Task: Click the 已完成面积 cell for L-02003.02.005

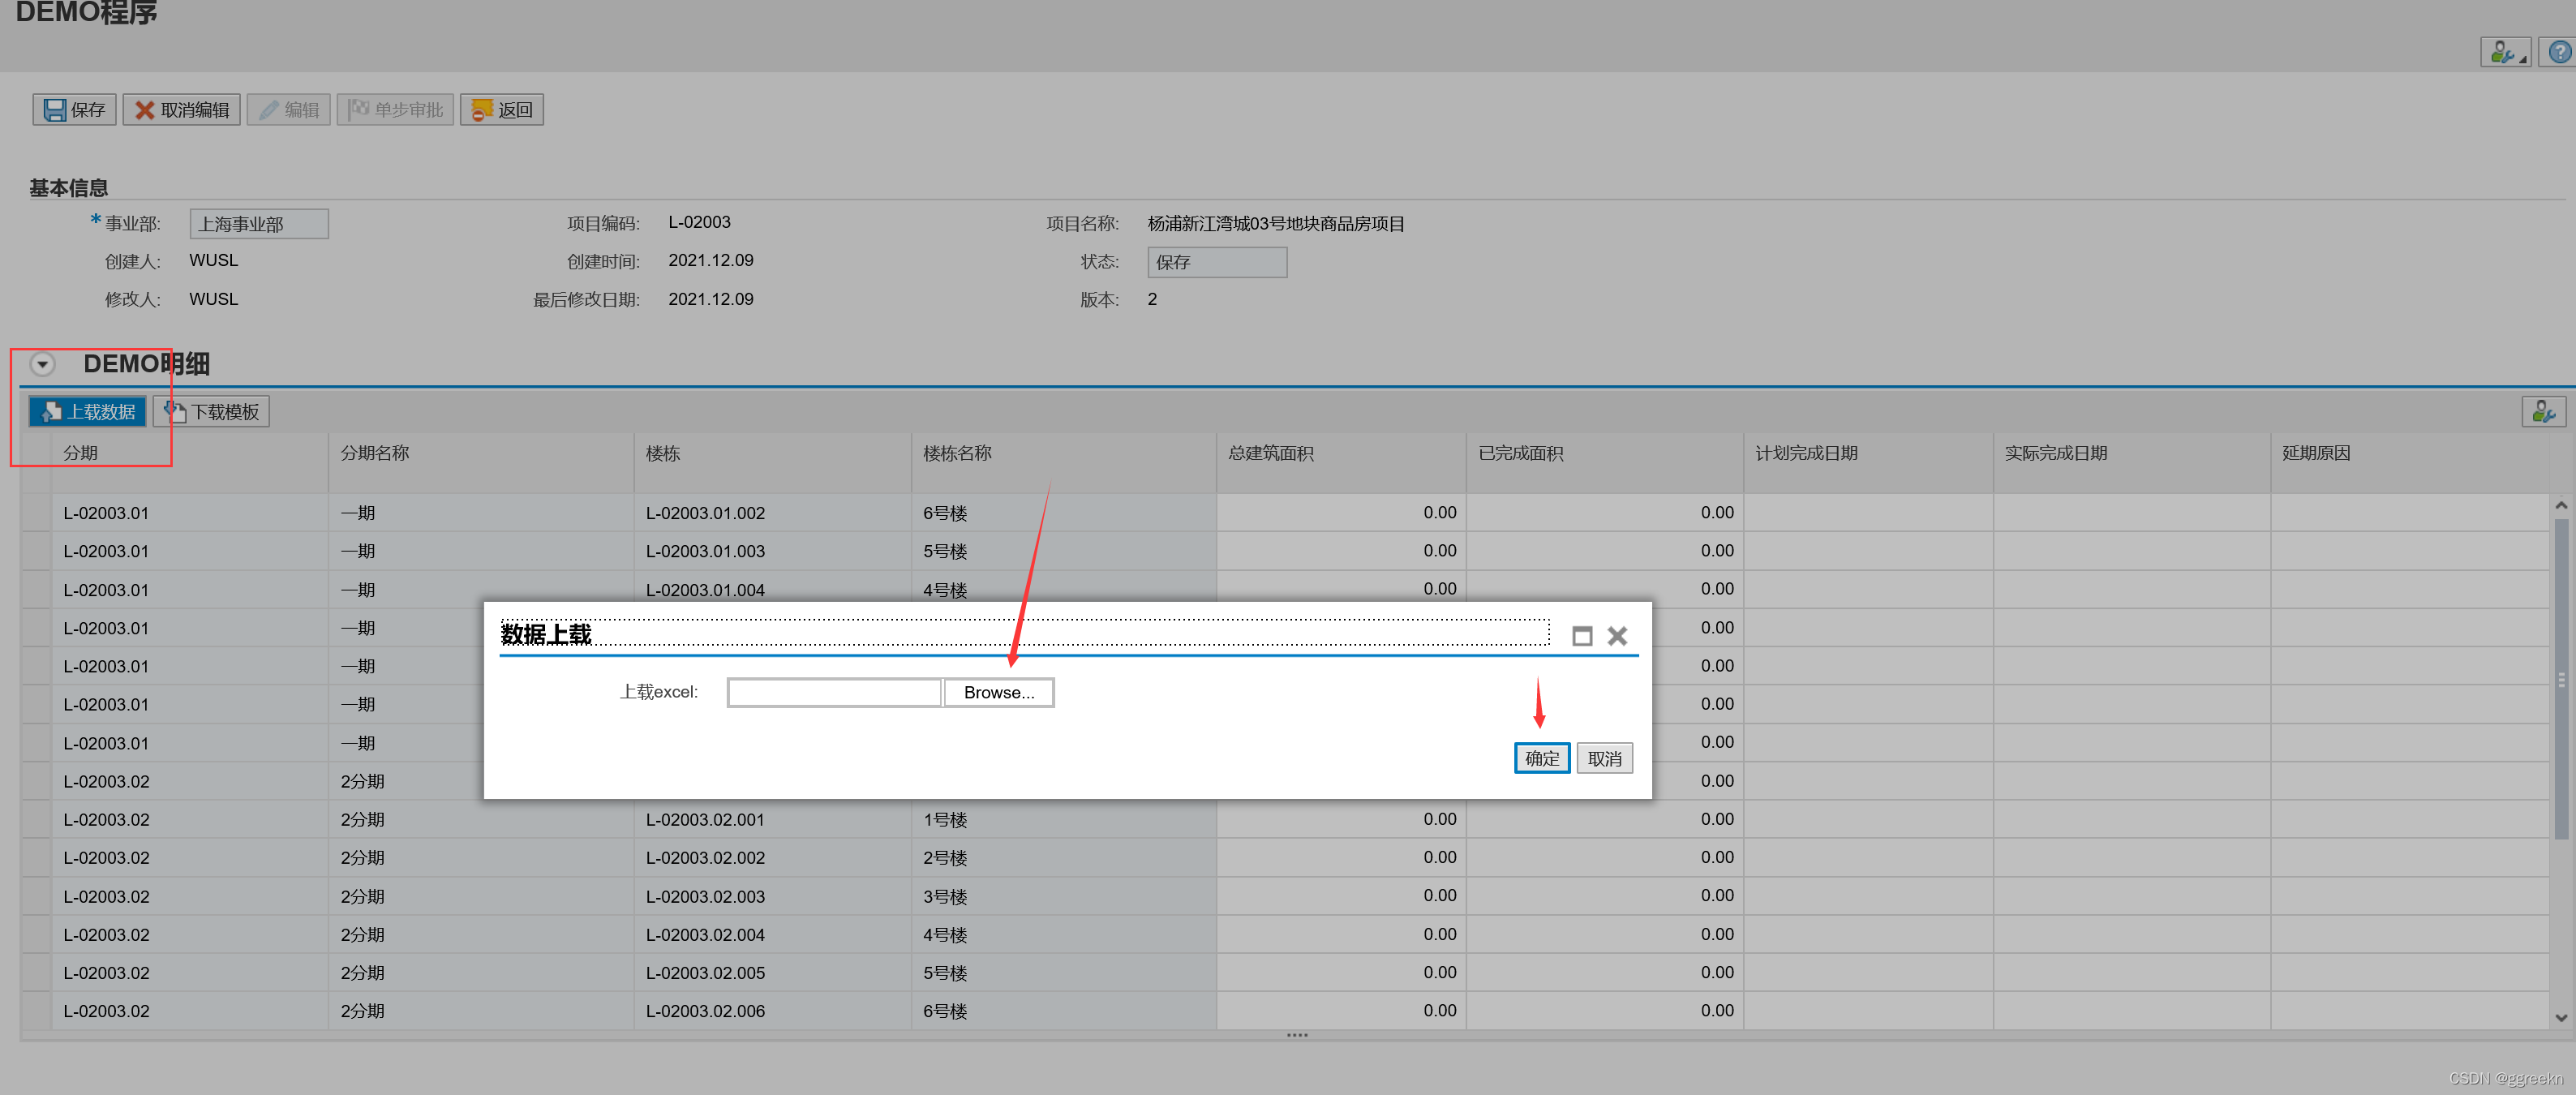Action: [x=1605, y=972]
